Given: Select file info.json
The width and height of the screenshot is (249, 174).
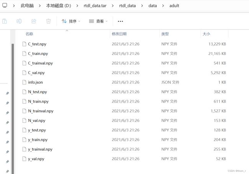Looking at the screenshot, I should pos(35,82).
